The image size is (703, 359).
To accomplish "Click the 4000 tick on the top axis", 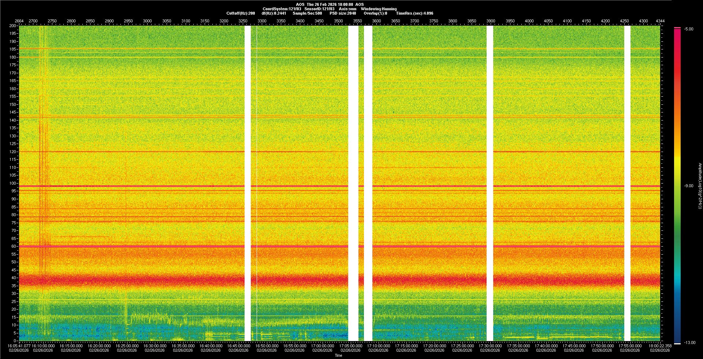I will click(x=529, y=21).
